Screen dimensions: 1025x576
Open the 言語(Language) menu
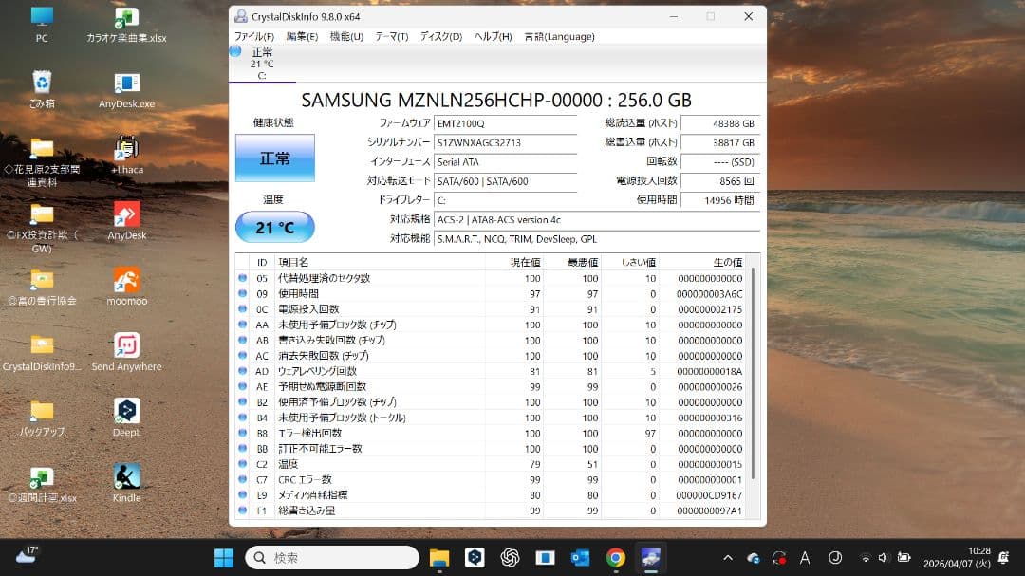pyautogui.click(x=560, y=37)
